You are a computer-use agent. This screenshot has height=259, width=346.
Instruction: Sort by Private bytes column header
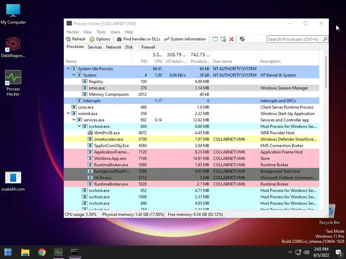[x=199, y=58]
